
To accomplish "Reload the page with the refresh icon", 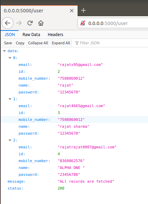I will click(30, 23).
